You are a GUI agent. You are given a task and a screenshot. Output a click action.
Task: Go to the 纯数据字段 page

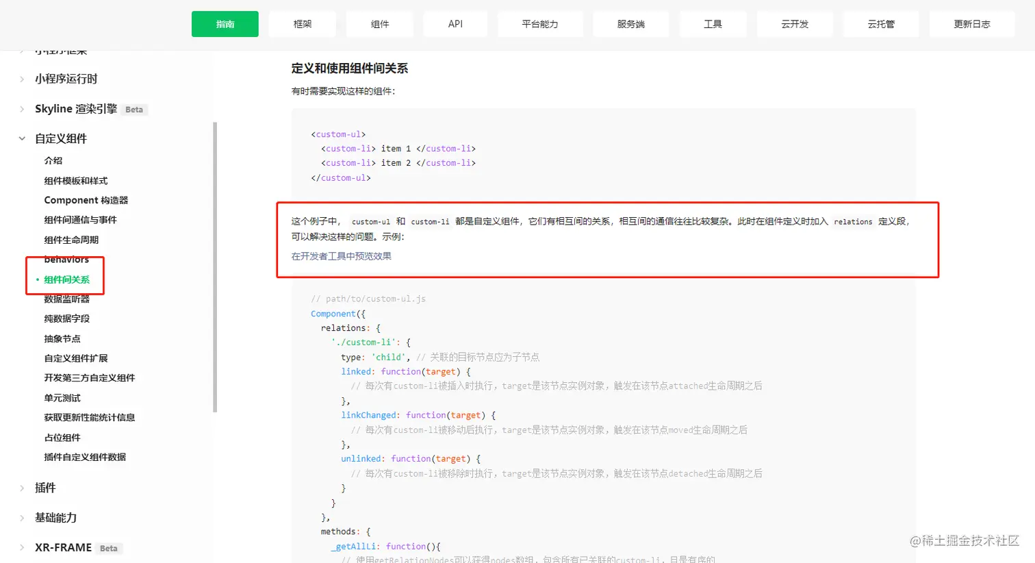click(67, 318)
